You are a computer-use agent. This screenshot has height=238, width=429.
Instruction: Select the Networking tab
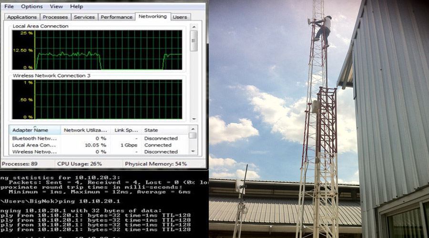pos(153,16)
